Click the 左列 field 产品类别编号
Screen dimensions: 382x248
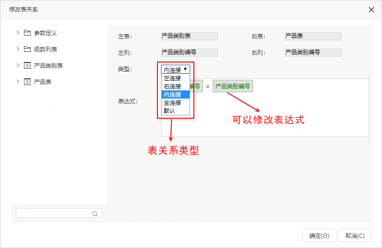pos(189,52)
